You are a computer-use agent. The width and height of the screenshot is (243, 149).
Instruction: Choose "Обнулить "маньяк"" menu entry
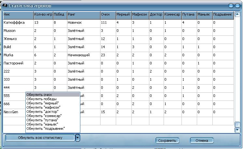pos(52,124)
